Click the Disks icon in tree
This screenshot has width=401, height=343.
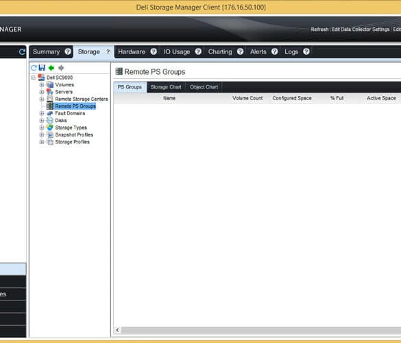pyautogui.click(x=50, y=120)
